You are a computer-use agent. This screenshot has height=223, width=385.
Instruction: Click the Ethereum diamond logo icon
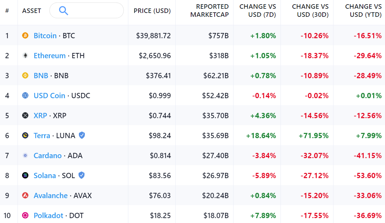tap(25, 55)
